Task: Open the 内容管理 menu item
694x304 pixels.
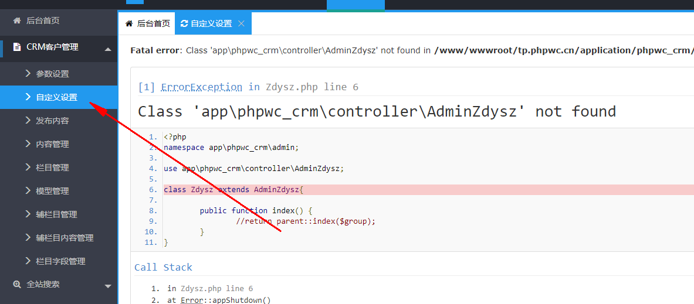Action: coord(52,144)
